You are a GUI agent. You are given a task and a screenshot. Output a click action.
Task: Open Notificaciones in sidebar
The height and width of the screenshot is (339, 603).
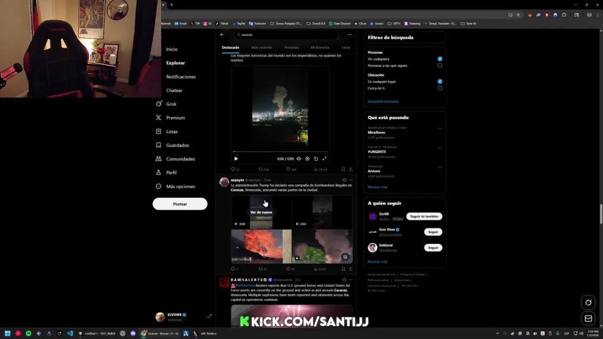click(181, 76)
